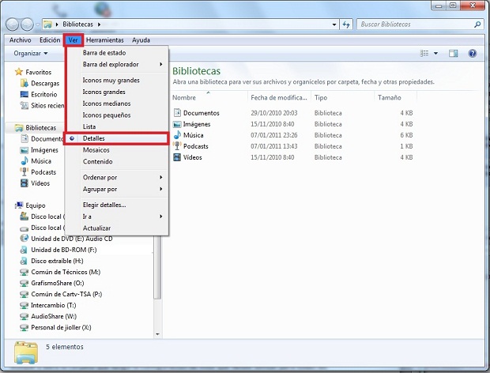Click the navigation pane scrollbar thumb
Image resolution: width=490 pixels, height=373 pixels.
157,268
